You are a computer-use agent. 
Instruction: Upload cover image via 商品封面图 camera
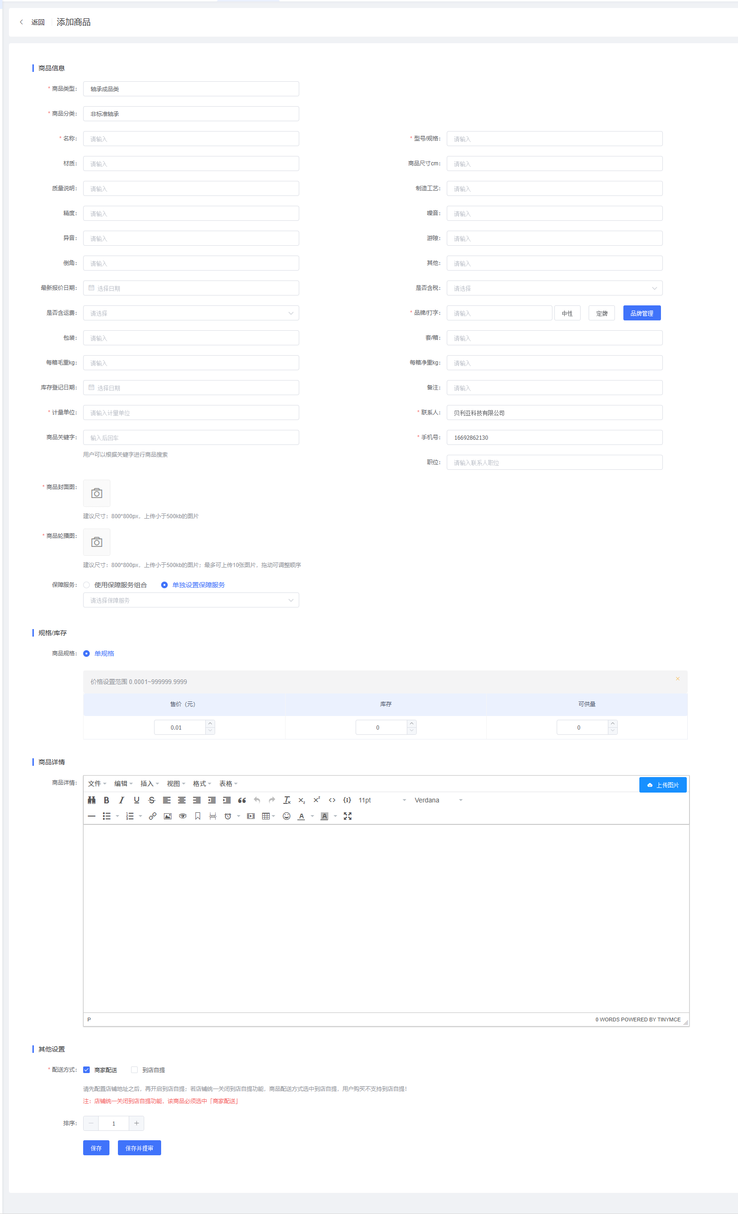(97, 493)
